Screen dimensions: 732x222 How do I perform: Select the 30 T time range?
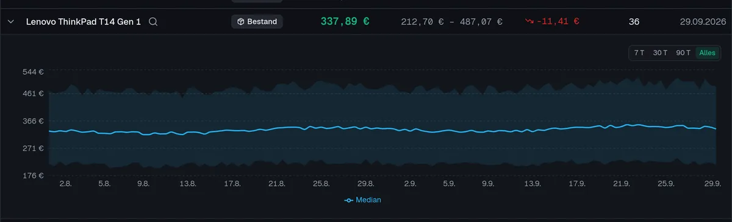coord(660,53)
